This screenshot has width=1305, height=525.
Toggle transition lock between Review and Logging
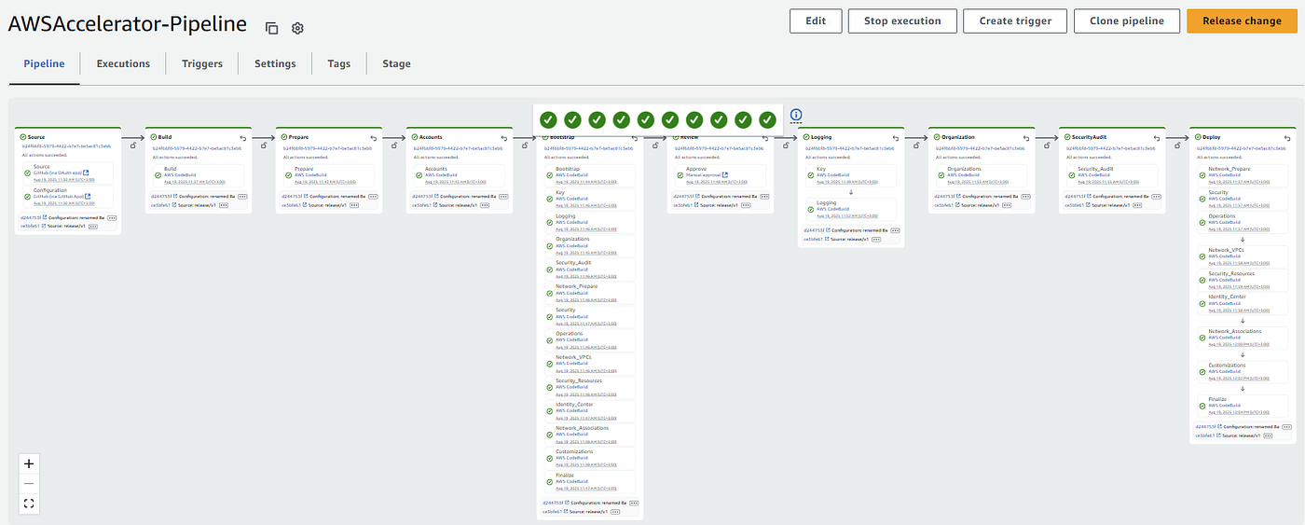(784, 145)
